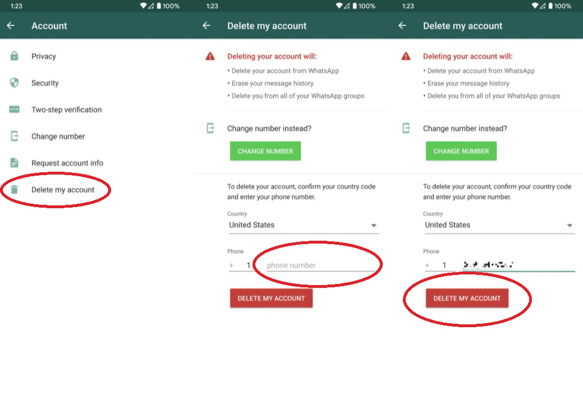
Task: Click CHANGE NUMBER button in middle screen
Action: pyautogui.click(x=265, y=151)
